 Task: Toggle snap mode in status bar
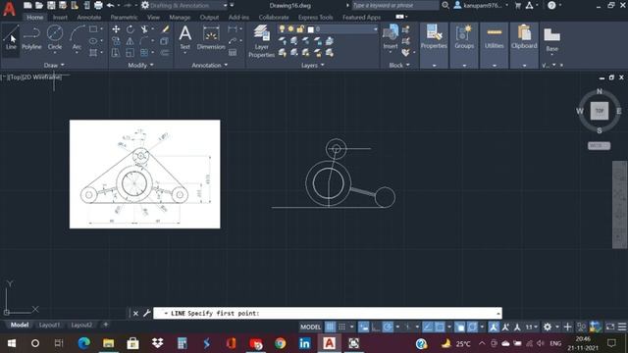point(341,327)
